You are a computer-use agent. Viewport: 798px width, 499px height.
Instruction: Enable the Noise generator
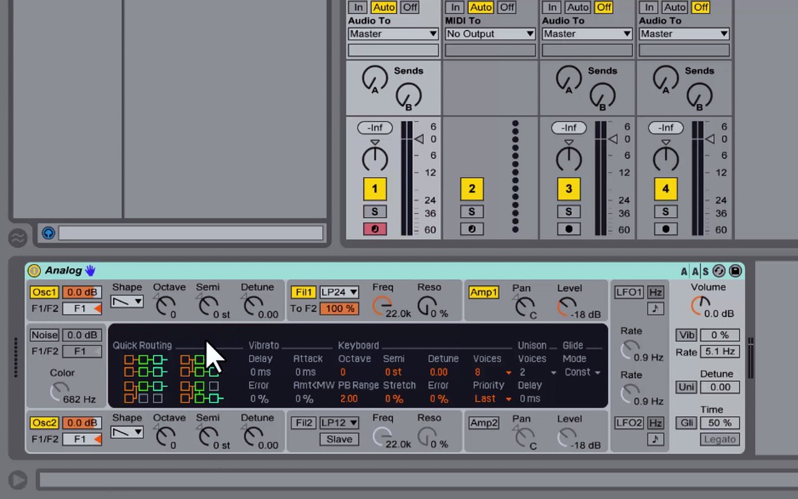(44, 335)
